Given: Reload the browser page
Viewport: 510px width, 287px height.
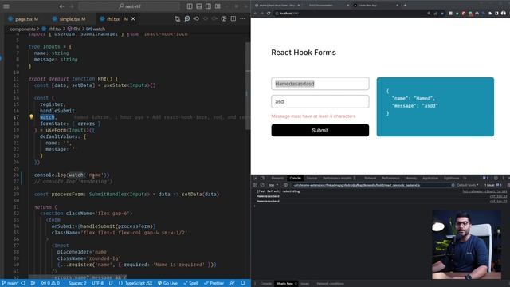Looking at the screenshot, I should (269, 14).
